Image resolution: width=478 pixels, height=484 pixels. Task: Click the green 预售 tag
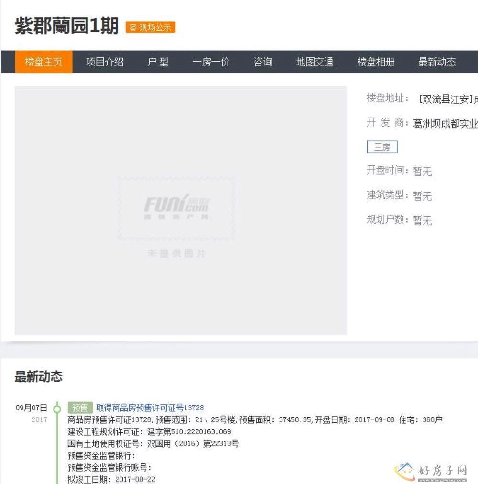[x=80, y=408]
